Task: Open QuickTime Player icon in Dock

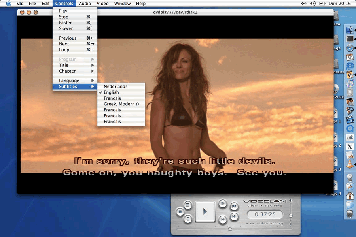Action: [x=350, y=129]
